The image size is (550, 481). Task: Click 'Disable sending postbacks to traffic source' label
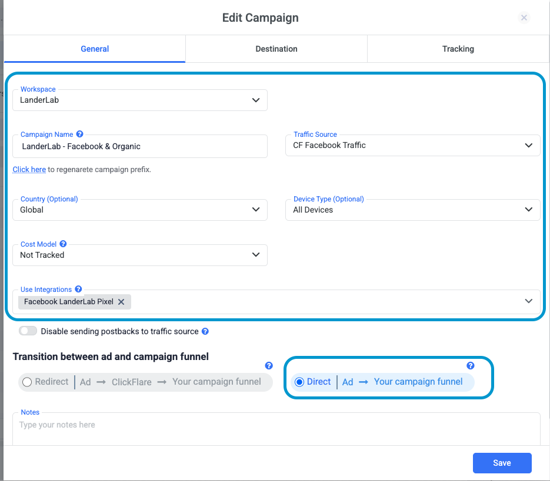[119, 331]
